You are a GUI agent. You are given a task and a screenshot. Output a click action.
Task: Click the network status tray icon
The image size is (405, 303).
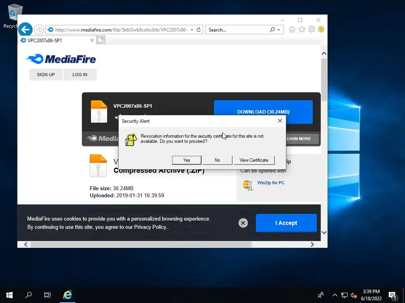[x=344, y=295]
